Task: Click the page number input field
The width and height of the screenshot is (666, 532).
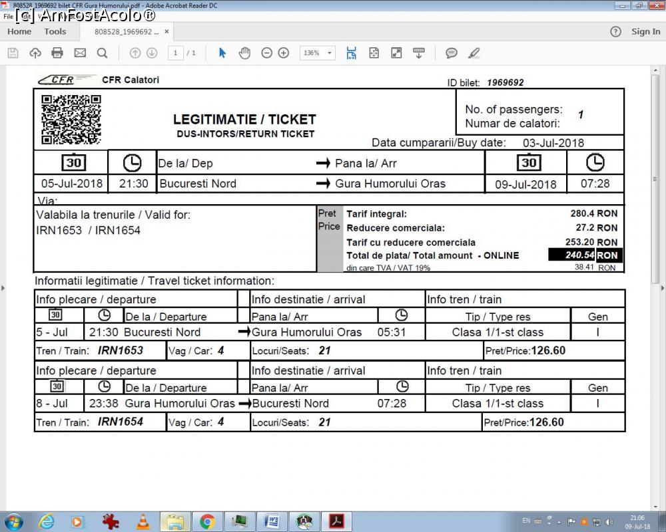Action: [176, 53]
